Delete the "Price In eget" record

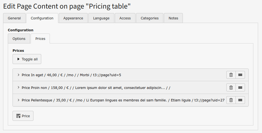tap(231, 75)
